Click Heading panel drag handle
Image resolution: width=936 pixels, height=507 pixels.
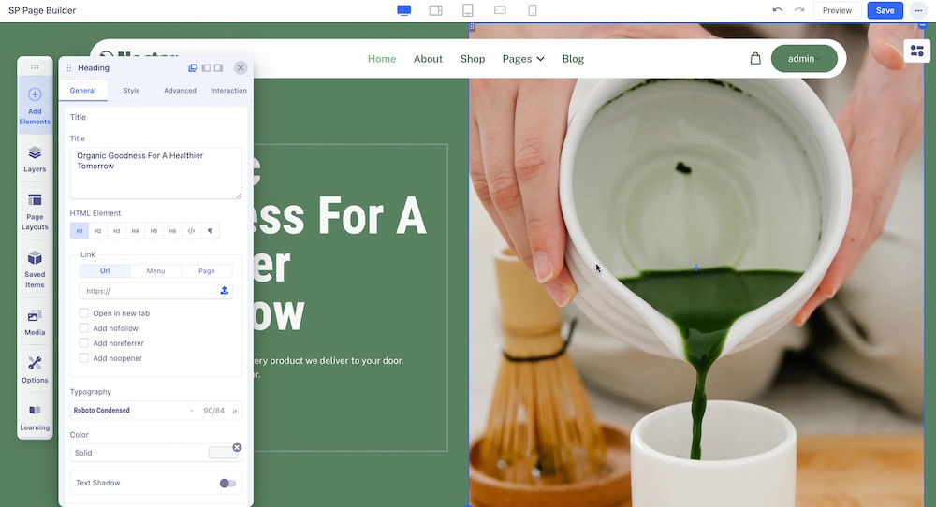click(x=68, y=68)
